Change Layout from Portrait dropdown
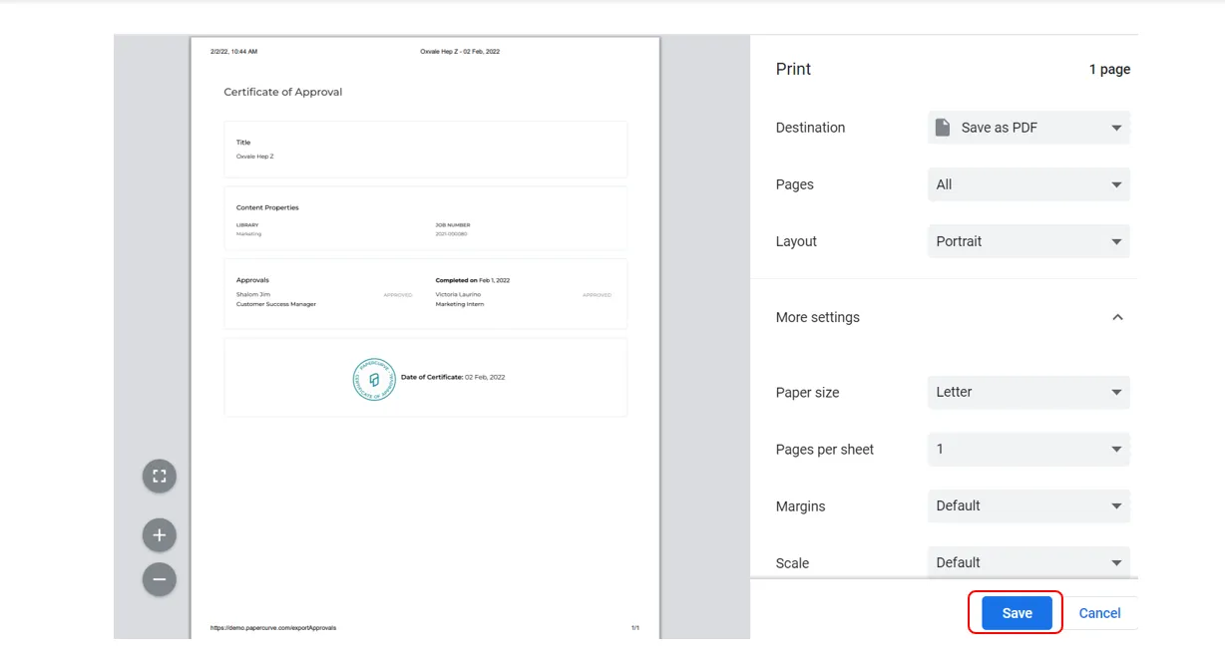 1028,241
